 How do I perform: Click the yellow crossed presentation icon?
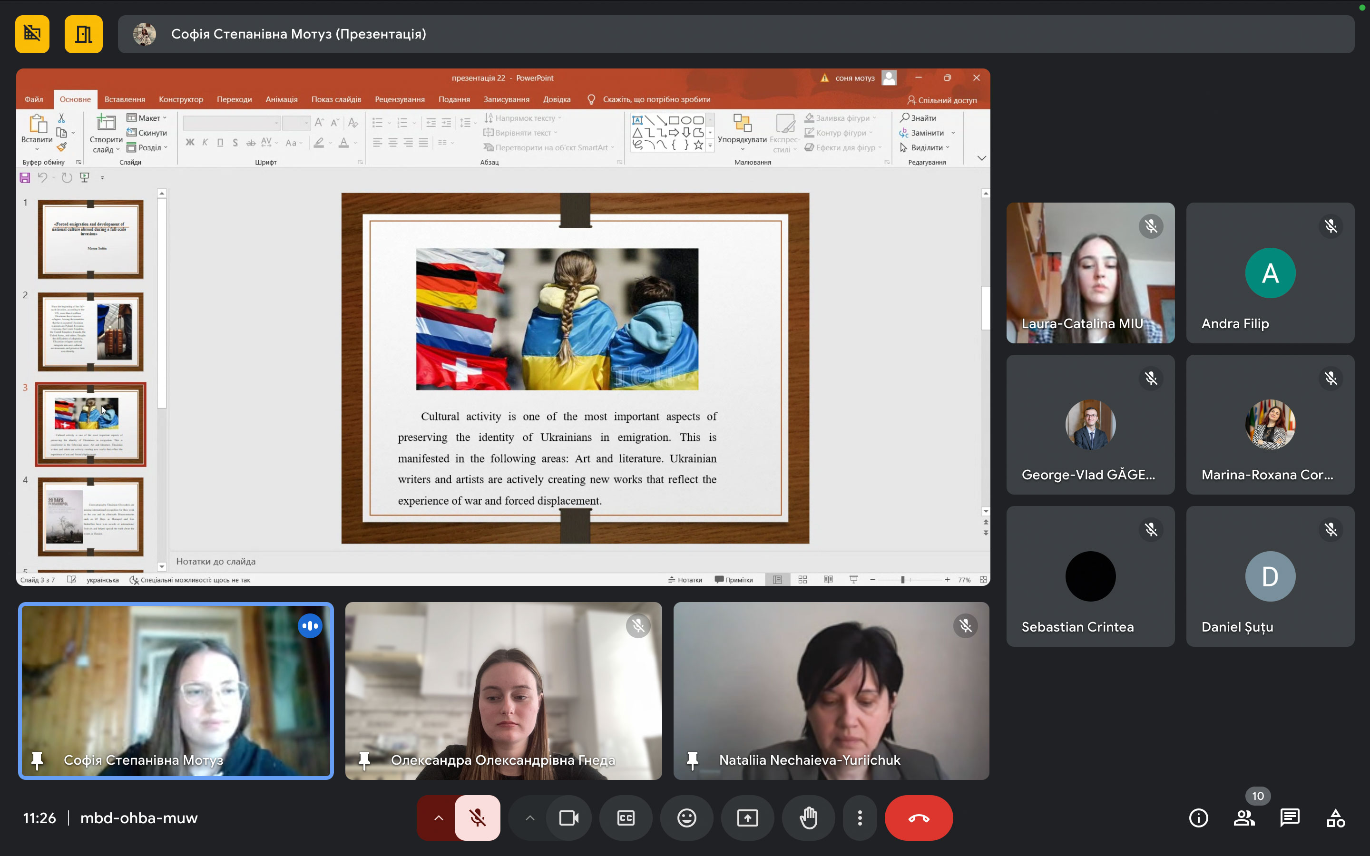tap(32, 34)
